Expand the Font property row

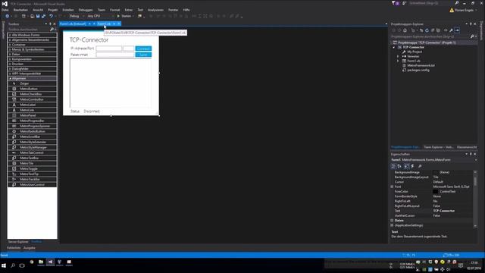(x=392, y=187)
